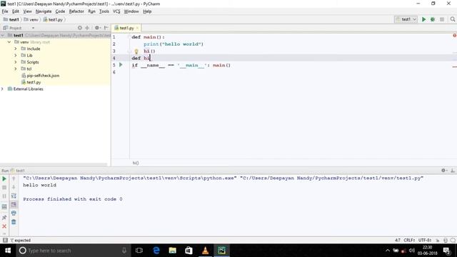Click the red error indicator in editor corner
This screenshot has width=457, height=257.
454,35
